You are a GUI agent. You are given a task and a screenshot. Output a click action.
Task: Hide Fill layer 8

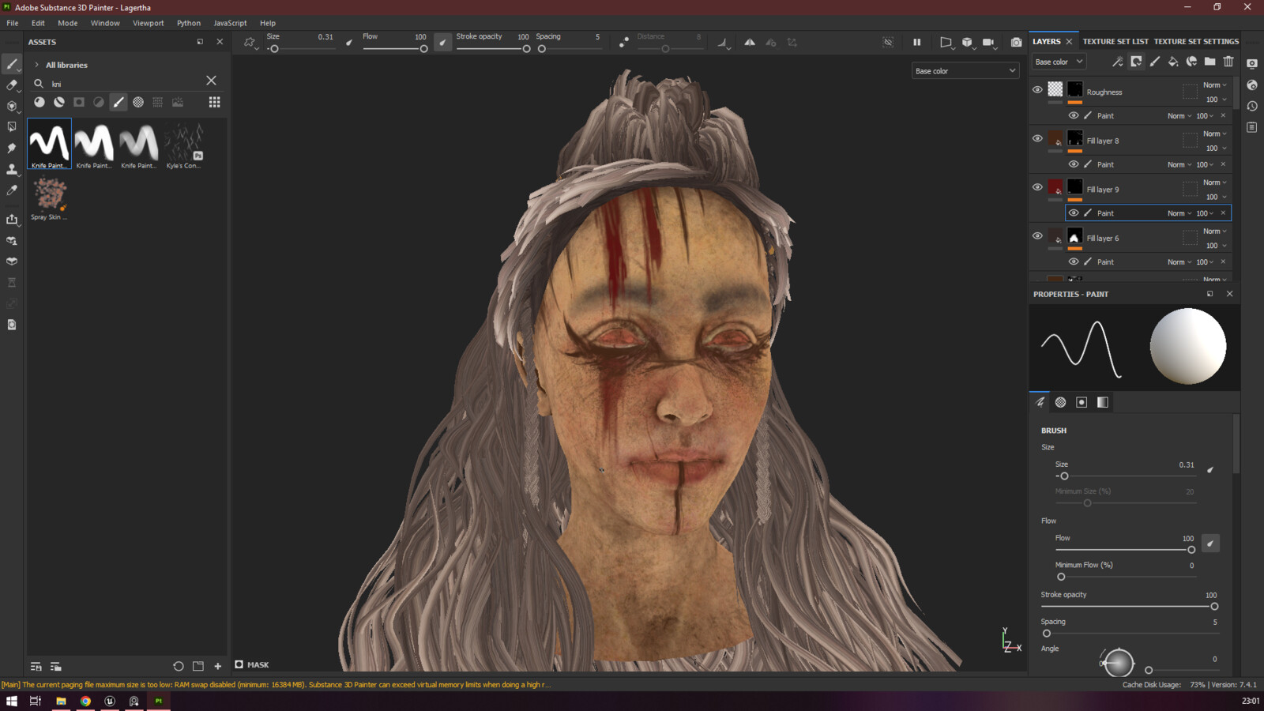click(1037, 138)
